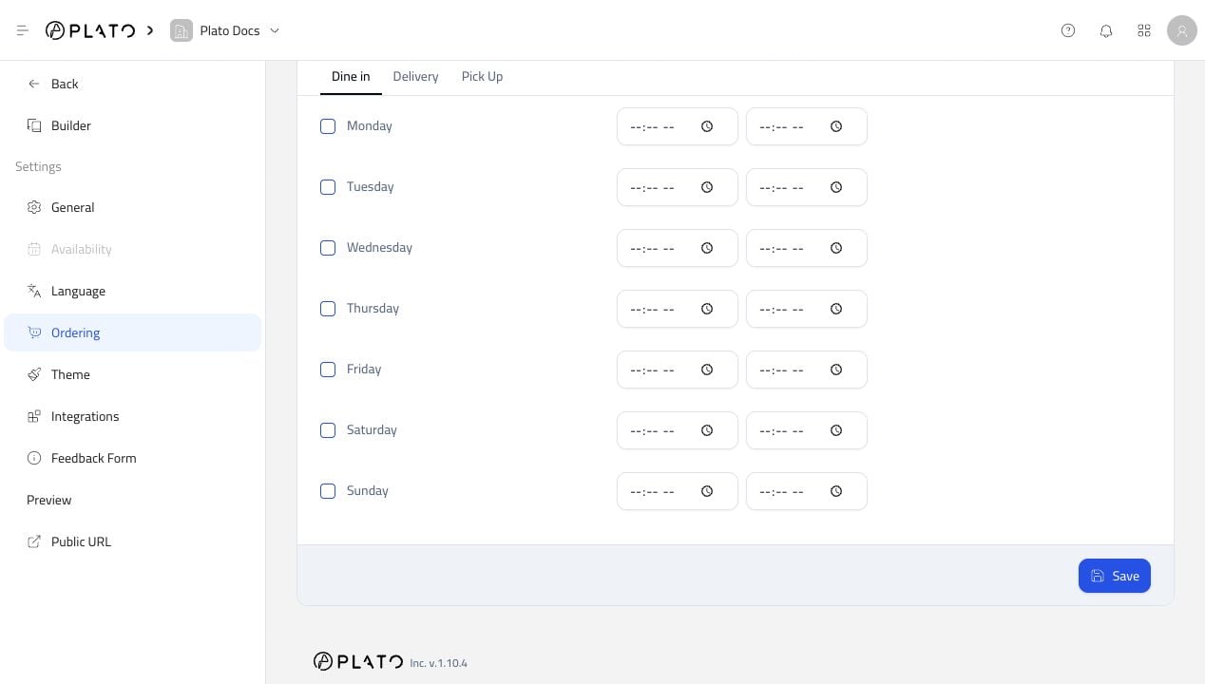The image size is (1205, 684).
Task: Click the Language translate icon
Action: pyautogui.click(x=34, y=291)
